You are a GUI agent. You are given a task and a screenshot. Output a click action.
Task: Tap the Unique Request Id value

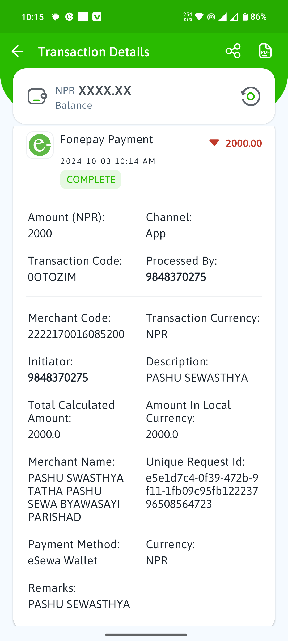pyautogui.click(x=202, y=491)
